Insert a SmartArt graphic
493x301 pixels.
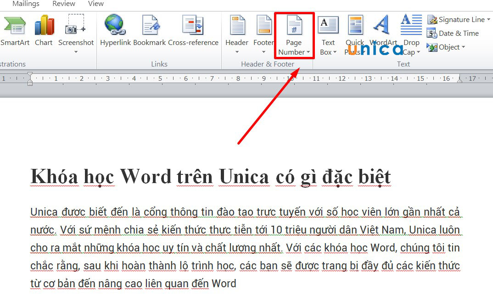coord(15,30)
